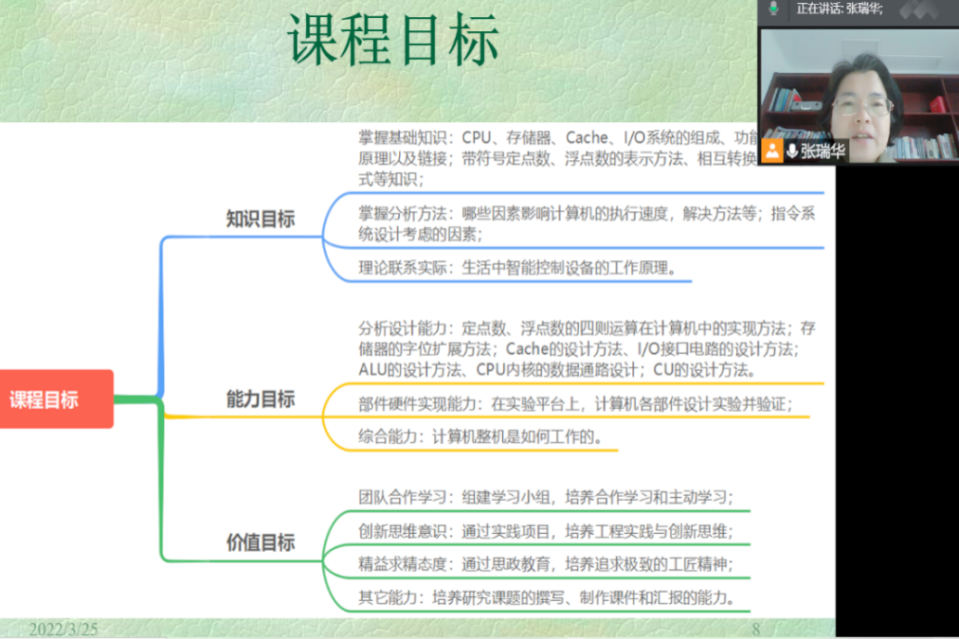The width and height of the screenshot is (959, 639).
Task: Click the '正在讲话: 张瑞华' speaker label
Action: tap(840, 9)
